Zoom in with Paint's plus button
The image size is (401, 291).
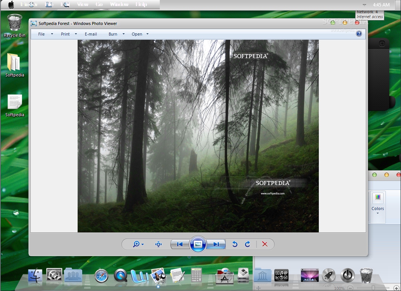coord(396,288)
